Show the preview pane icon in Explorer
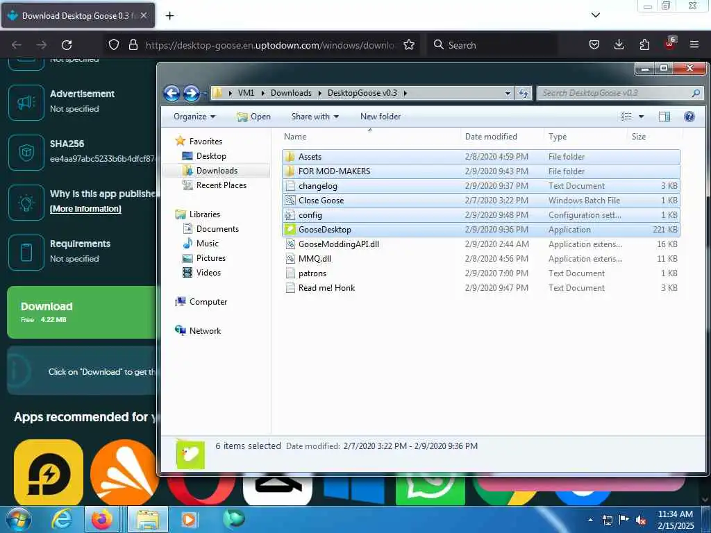 click(x=664, y=117)
